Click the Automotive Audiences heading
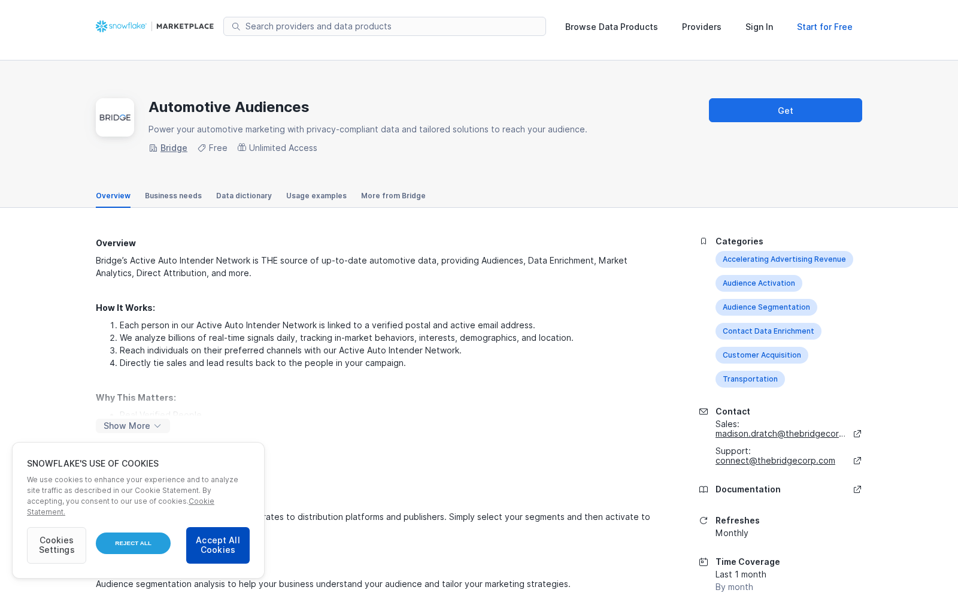Viewport: 958px width, 599px height. click(229, 107)
